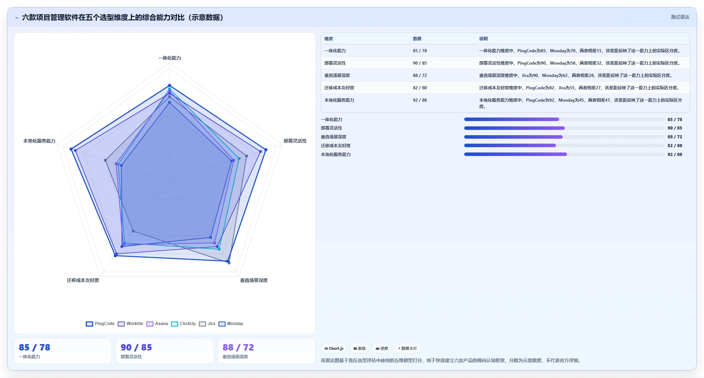This screenshot has width=704, height=378.
Task: Click the Chart.js tag chip
Action: [x=334, y=348]
